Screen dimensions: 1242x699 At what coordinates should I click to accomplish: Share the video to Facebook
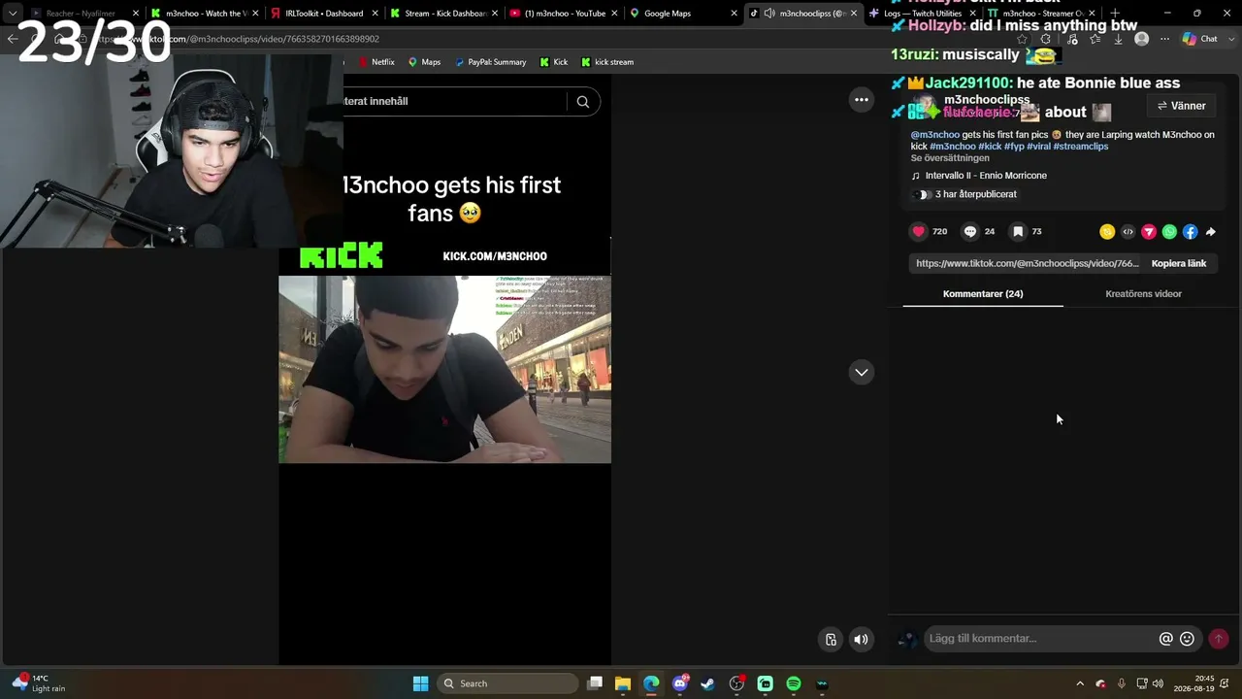coord(1190,232)
